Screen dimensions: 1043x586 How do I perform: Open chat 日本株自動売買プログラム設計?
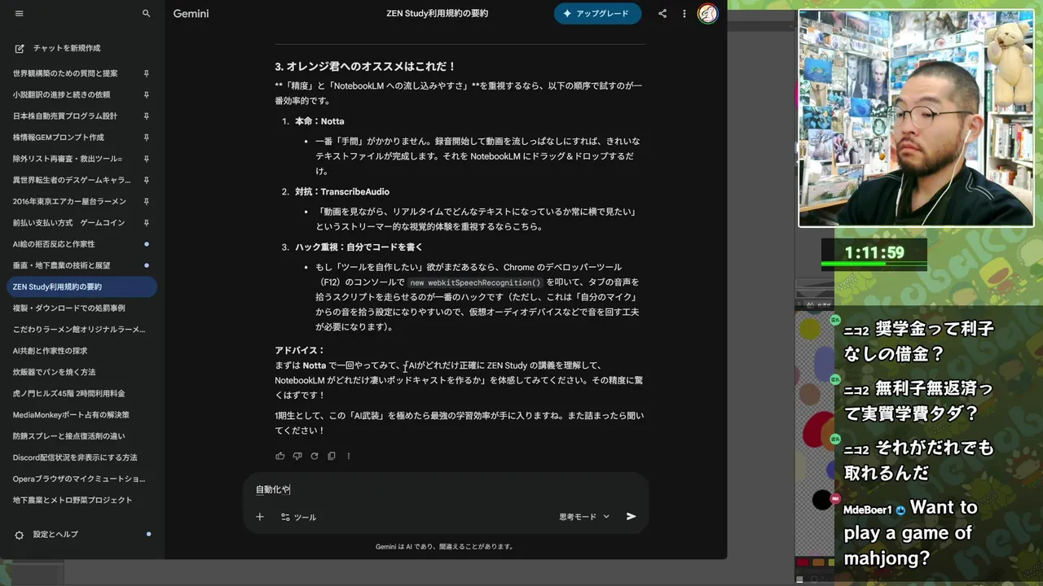(65, 116)
